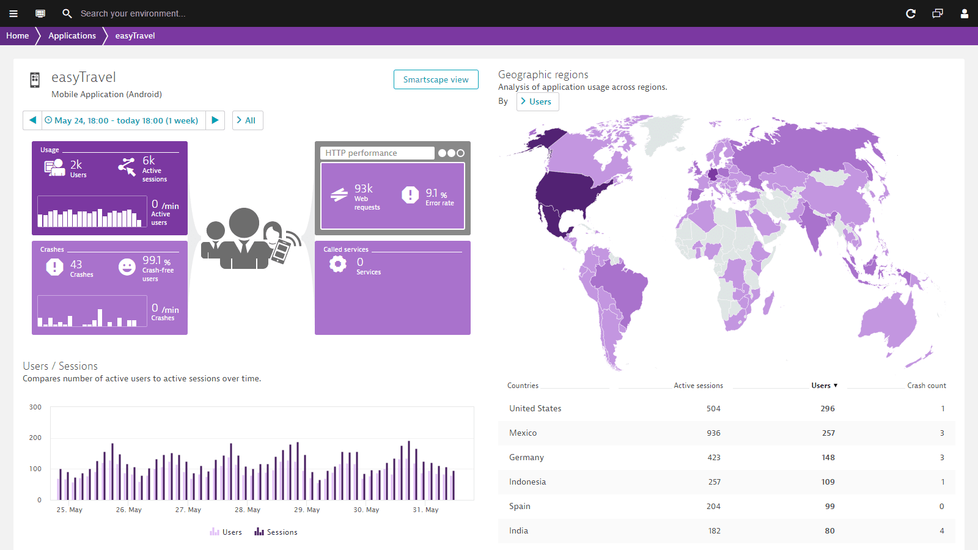Screen dimensions: 978x550
Task: Sort table by Users column
Action: pyautogui.click(x=825, y=386)
